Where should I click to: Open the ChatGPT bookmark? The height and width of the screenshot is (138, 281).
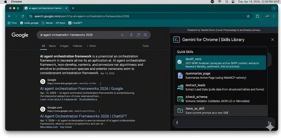tap(75, 23)
